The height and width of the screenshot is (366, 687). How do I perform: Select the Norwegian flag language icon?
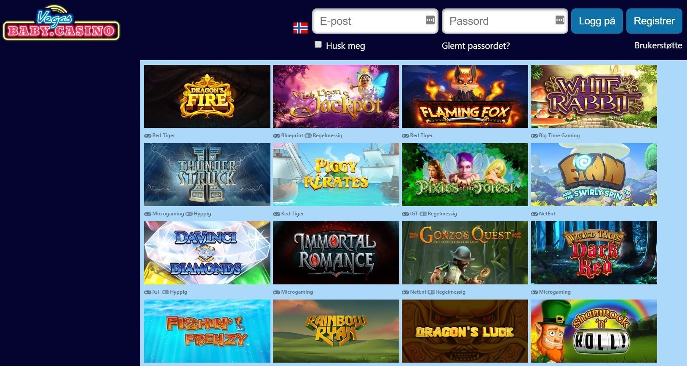tap(301, 28)
